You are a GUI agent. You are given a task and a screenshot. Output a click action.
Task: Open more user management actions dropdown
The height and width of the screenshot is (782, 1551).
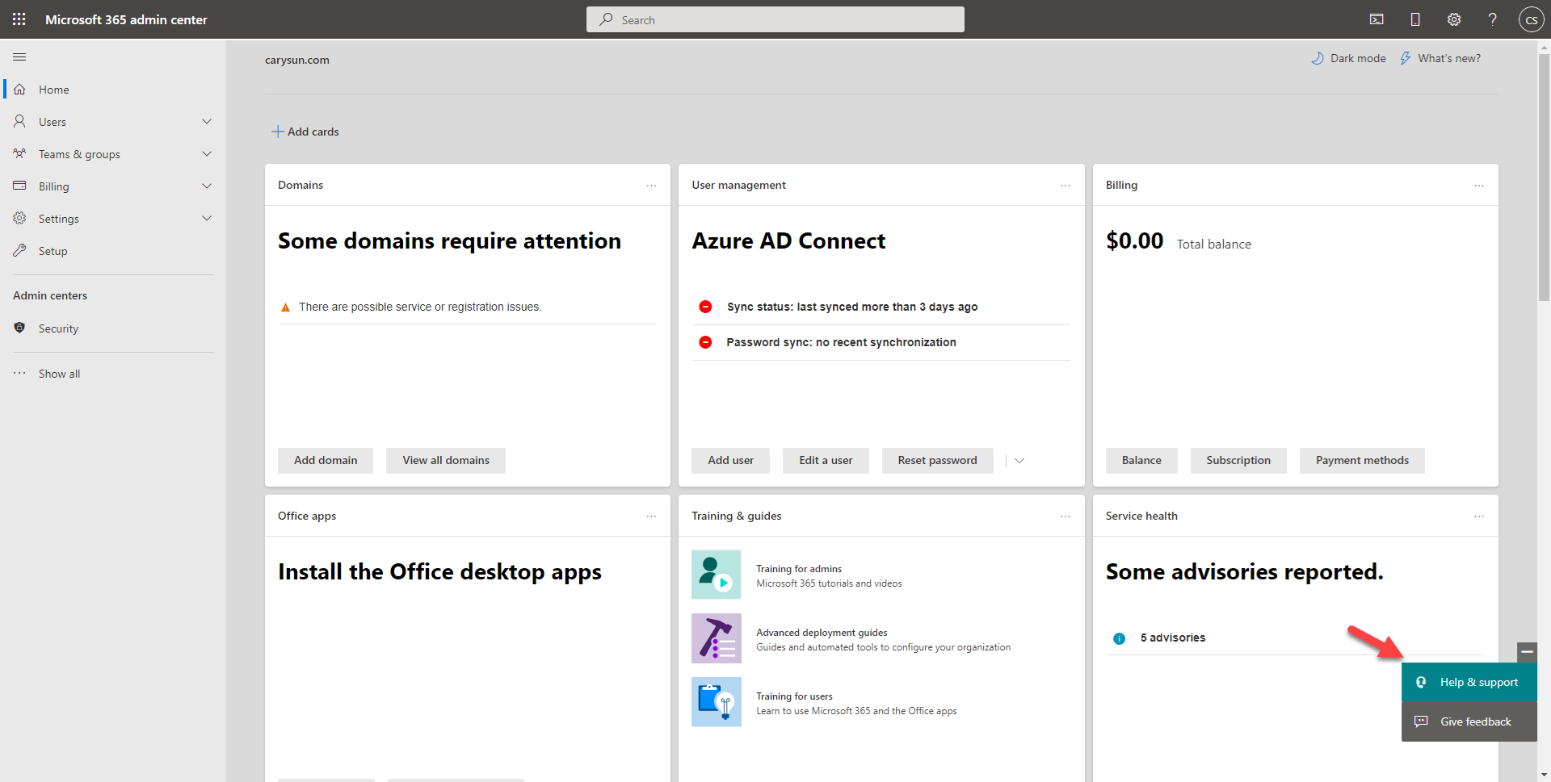(x=1019, y=461)
